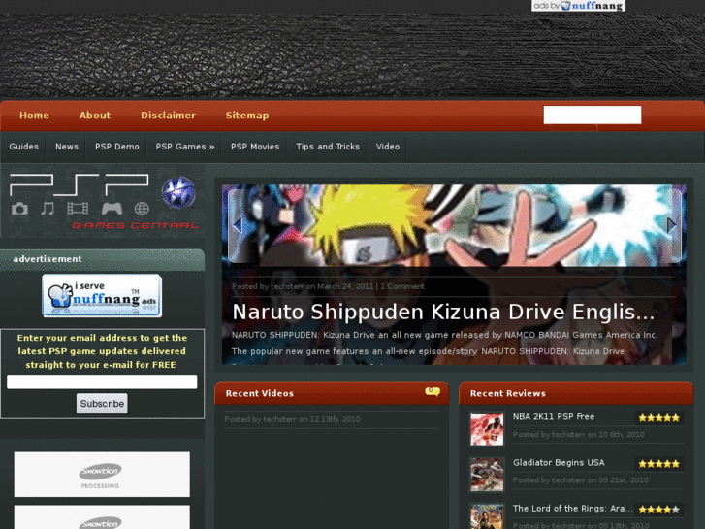Open Naruto Shippuden Kizuna Drive article title
705x529 pixels.
[443, 312]
